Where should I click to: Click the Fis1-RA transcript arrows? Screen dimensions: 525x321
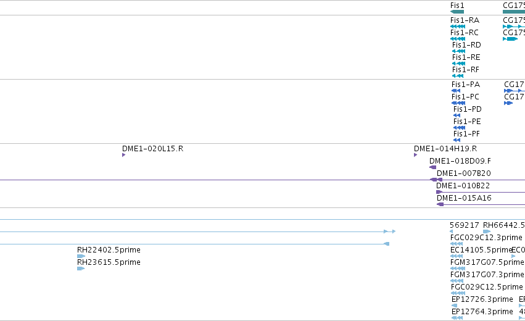tap(458, 27)
